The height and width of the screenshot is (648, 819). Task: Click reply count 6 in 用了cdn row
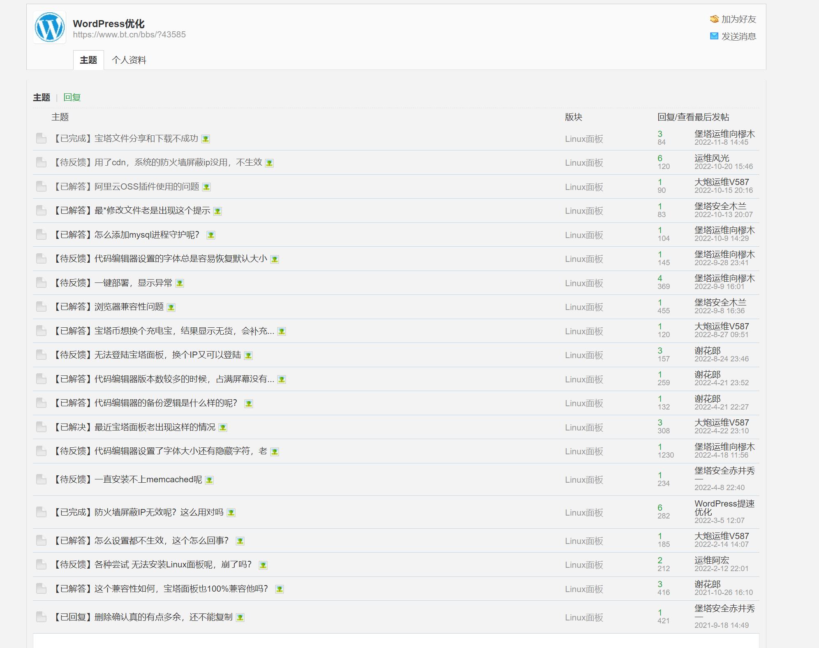660,158
